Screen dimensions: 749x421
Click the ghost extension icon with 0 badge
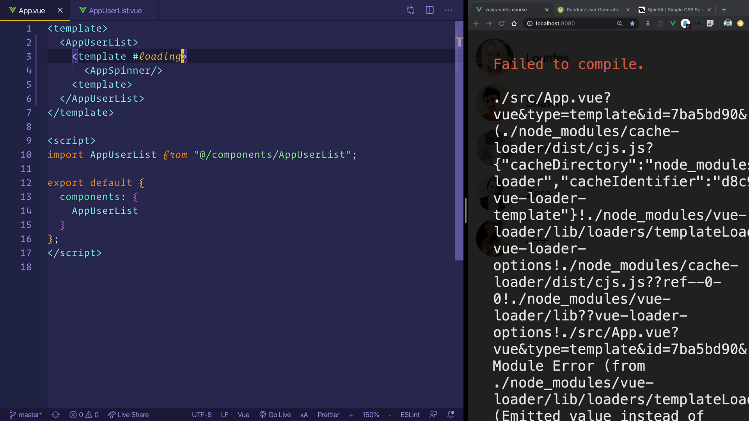click(x=685, y=24)
